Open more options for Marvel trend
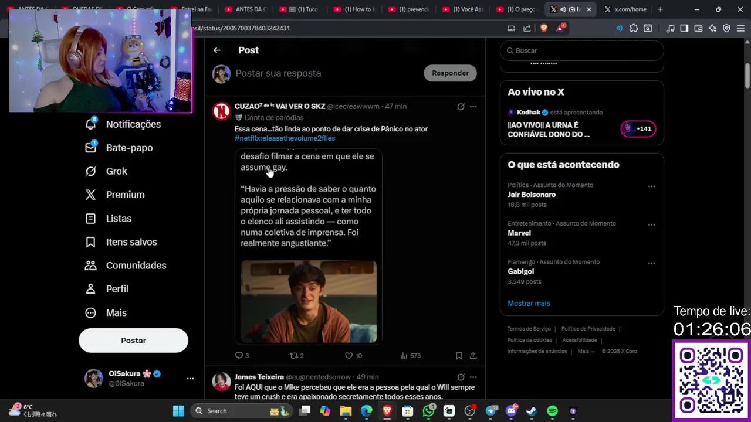The image size is (751, 422). tap(651, 224)
